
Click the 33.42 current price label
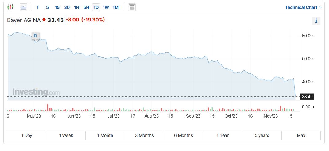(x=307, y=97)
